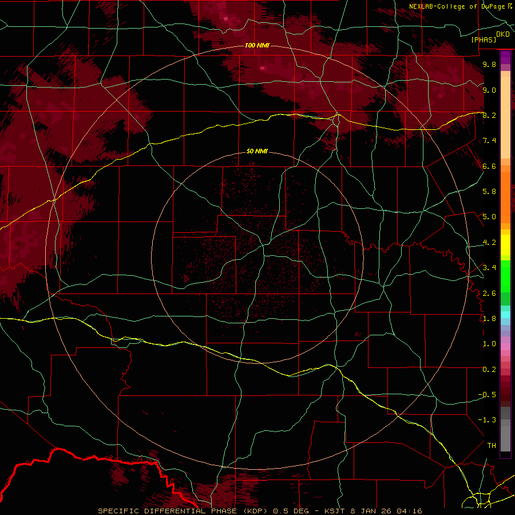Screen dimensions: 515x515
Task: Pick the yellow band of the color bar
Action: point(505,245)
